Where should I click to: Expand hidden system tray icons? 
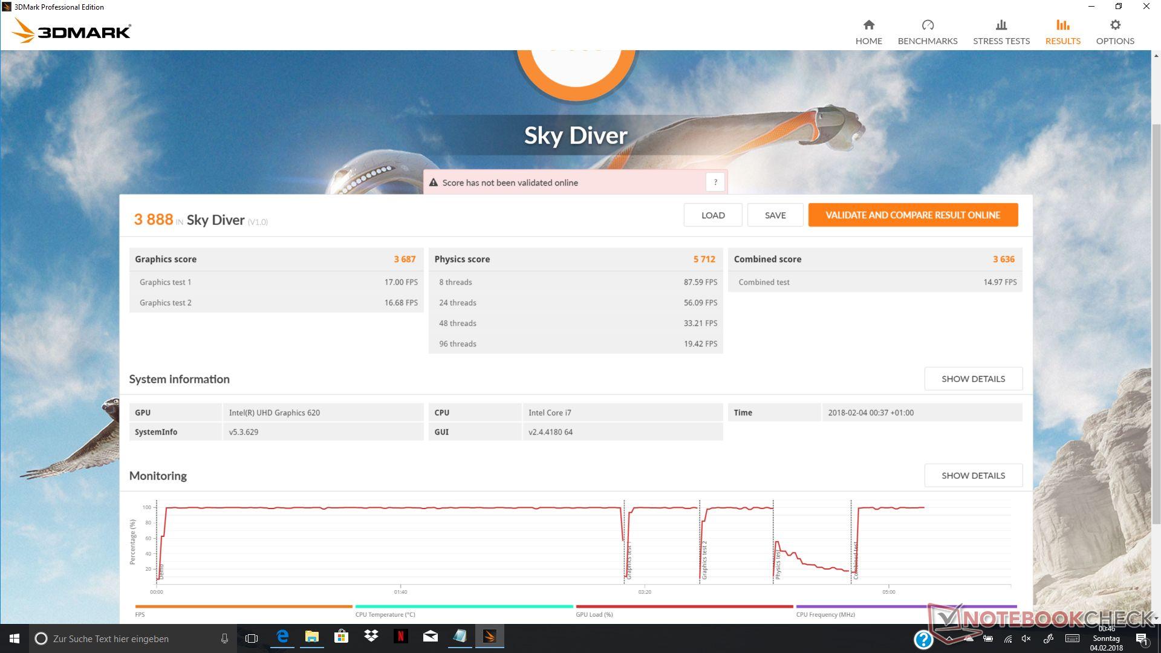click(949, 638)
